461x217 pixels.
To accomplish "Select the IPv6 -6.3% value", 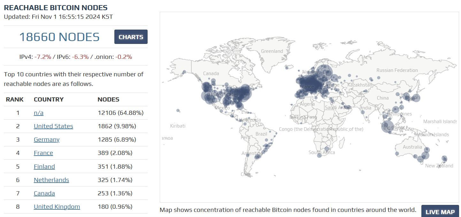I will point(80,57).
